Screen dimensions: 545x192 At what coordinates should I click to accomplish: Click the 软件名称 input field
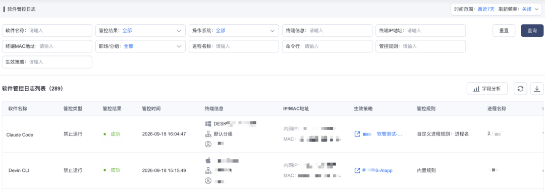click(x=47, y=31)
